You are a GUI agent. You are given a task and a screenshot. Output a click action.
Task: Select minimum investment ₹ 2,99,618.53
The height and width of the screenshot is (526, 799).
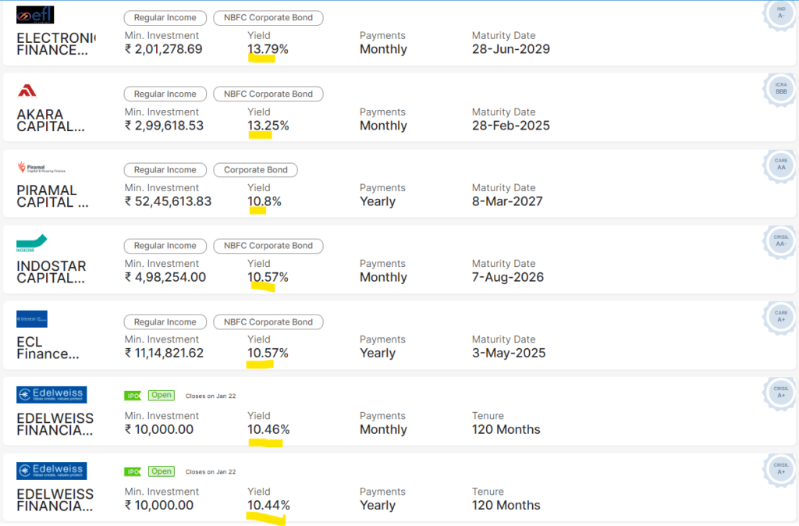click(164, 126)
